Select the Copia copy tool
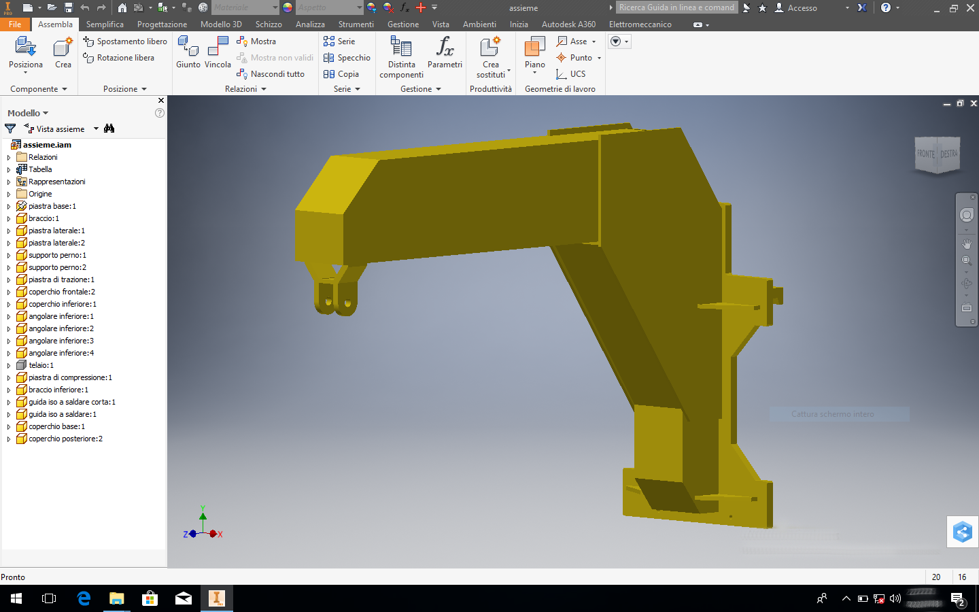Viewport: 979px width, 612px height. click(x=341, y=74)
